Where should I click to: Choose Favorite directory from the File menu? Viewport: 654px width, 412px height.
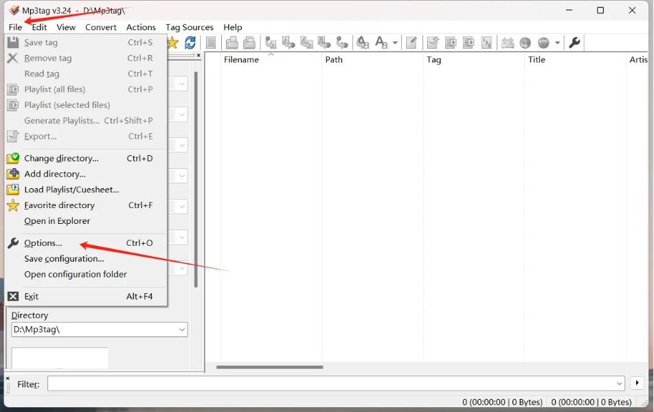(x=86, y=205)
